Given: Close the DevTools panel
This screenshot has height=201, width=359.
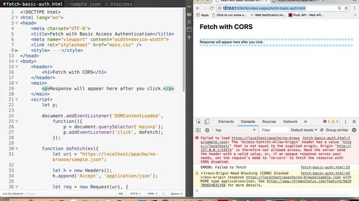Looking at the screenshot, I should (x=354, y=122).
